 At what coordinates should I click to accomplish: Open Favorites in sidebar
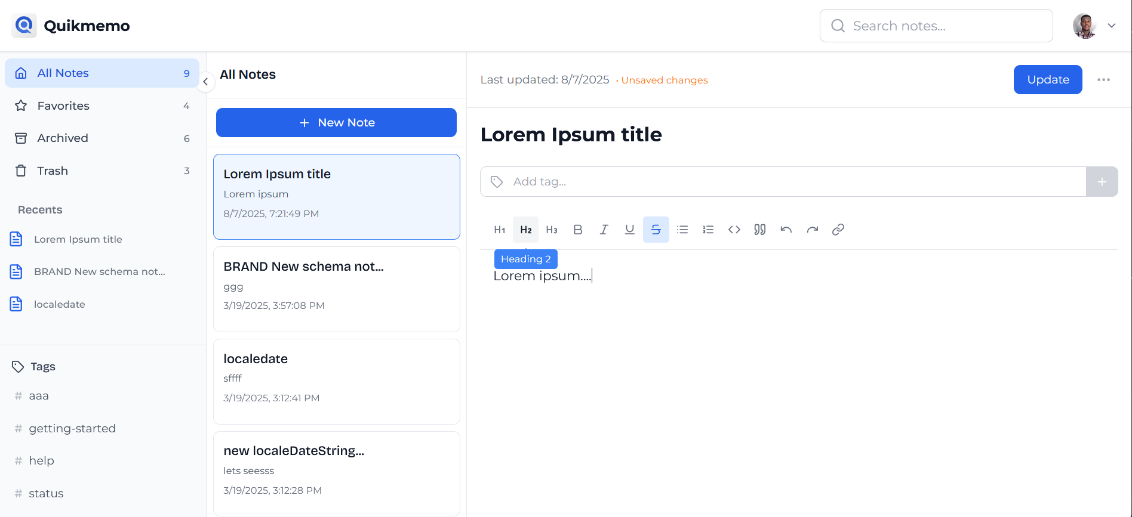tap(102, 106)
